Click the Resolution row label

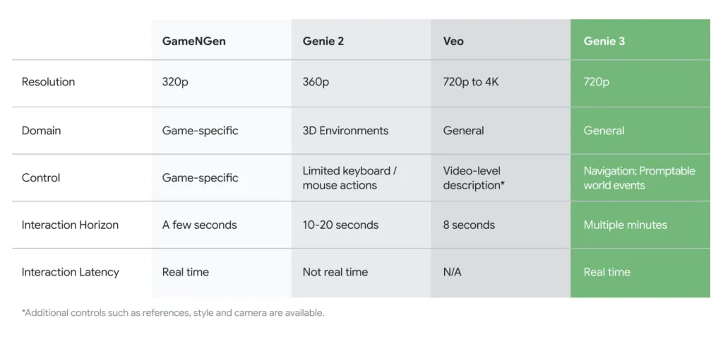click(x=48, y=82)
